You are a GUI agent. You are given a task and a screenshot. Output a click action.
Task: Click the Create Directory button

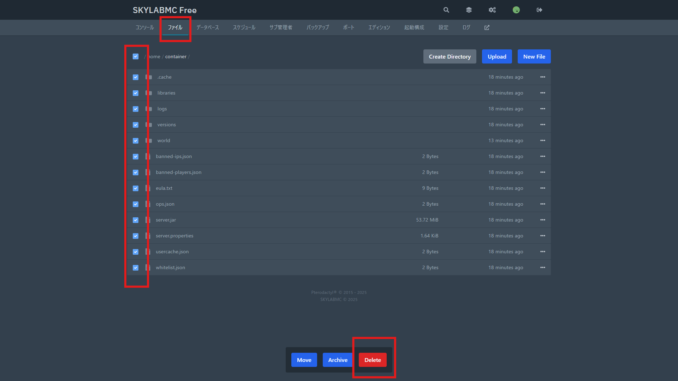click(450, 56)
